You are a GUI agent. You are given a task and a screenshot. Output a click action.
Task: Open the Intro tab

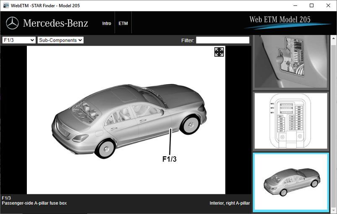pos(107,23)
